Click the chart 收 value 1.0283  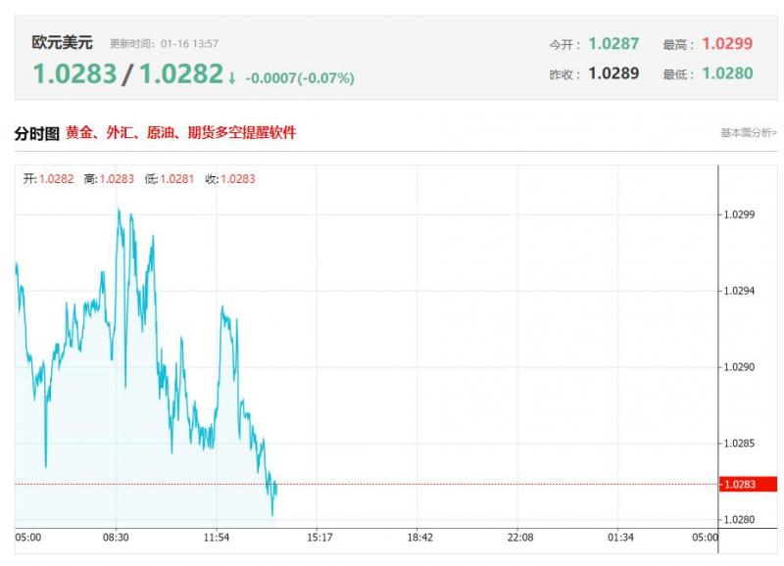(238, 179)
